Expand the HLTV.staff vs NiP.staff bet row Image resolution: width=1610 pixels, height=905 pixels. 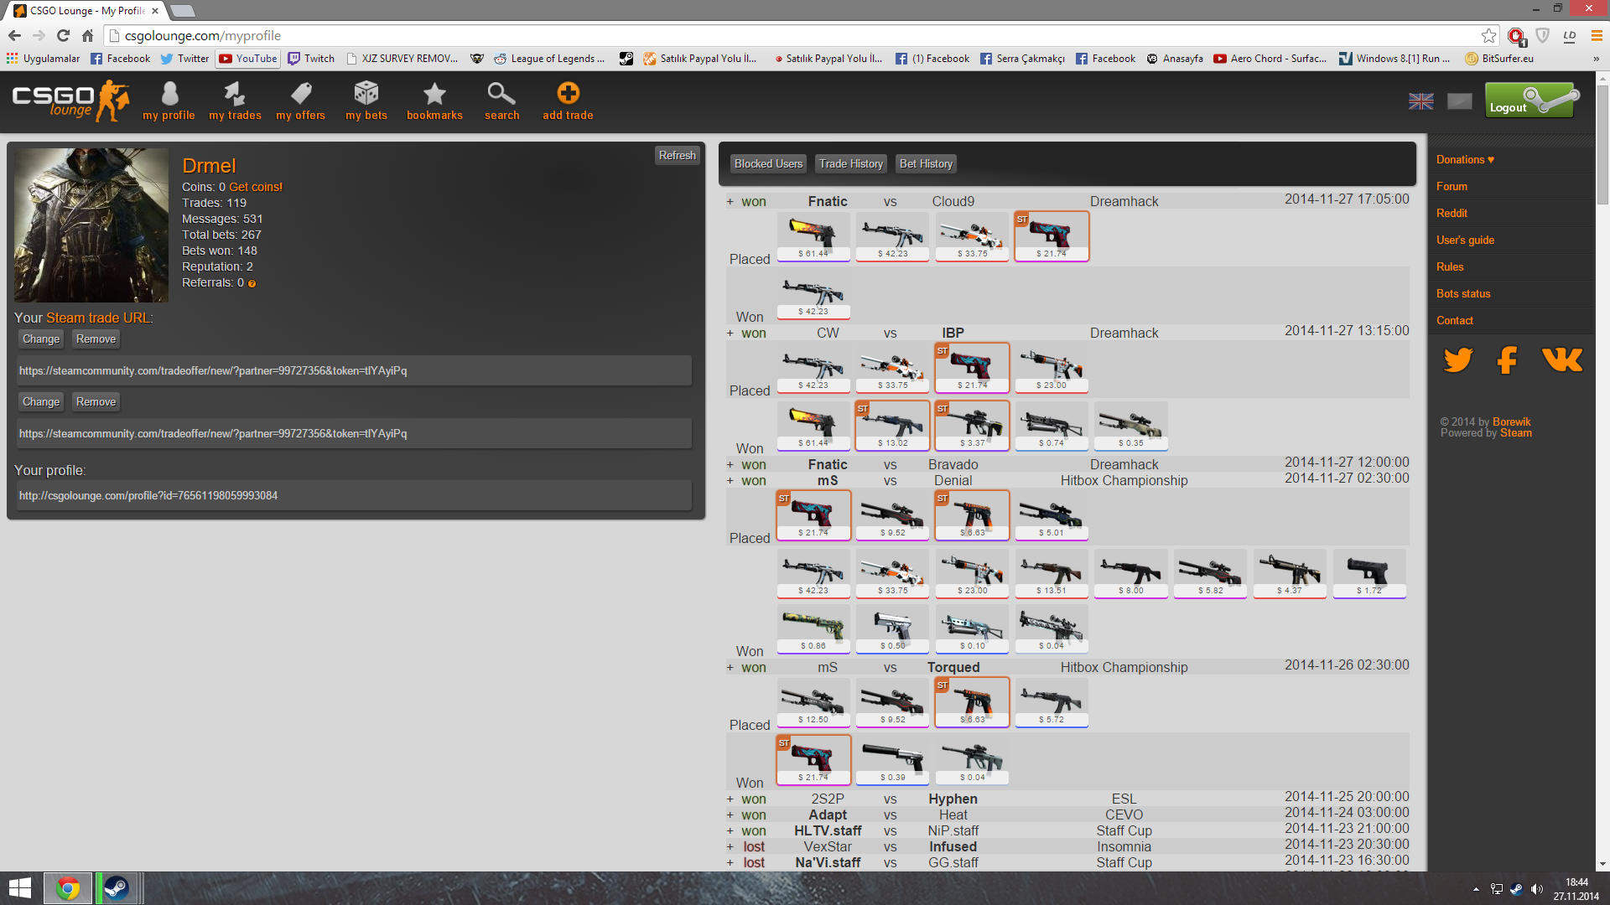[730, 831]
